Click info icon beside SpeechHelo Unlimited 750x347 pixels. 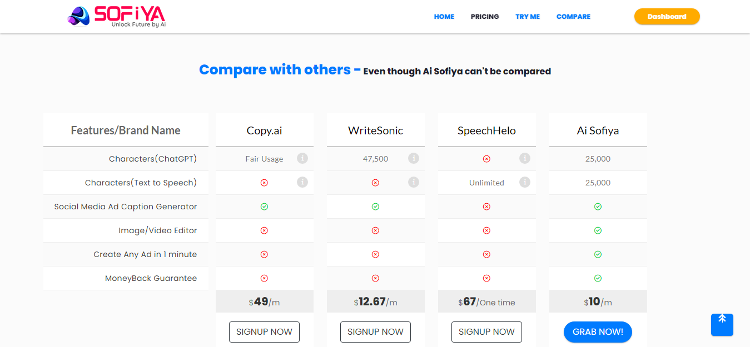coord(525,182)
